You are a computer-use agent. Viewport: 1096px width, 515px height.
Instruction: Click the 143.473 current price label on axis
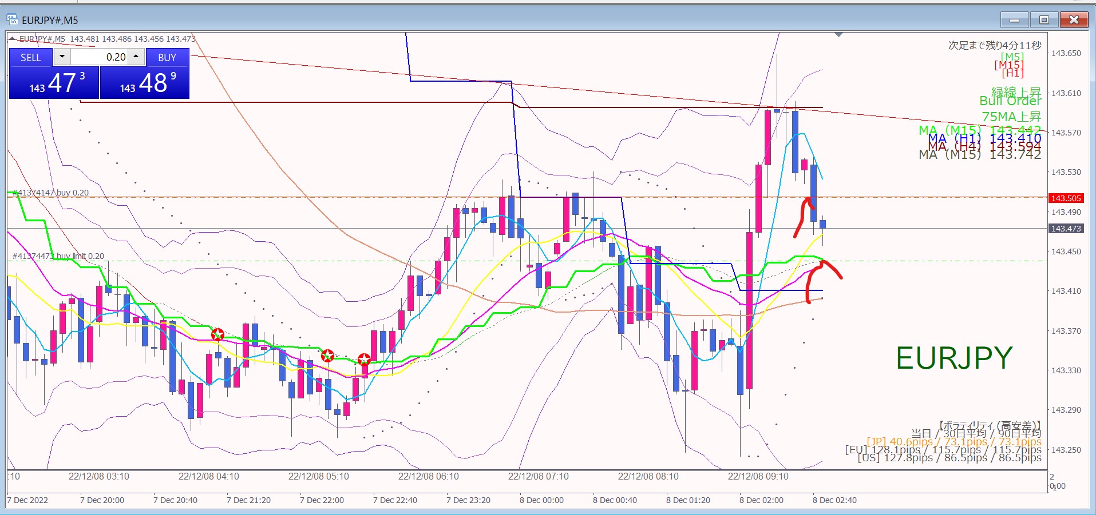click(x=1065, y=229)
